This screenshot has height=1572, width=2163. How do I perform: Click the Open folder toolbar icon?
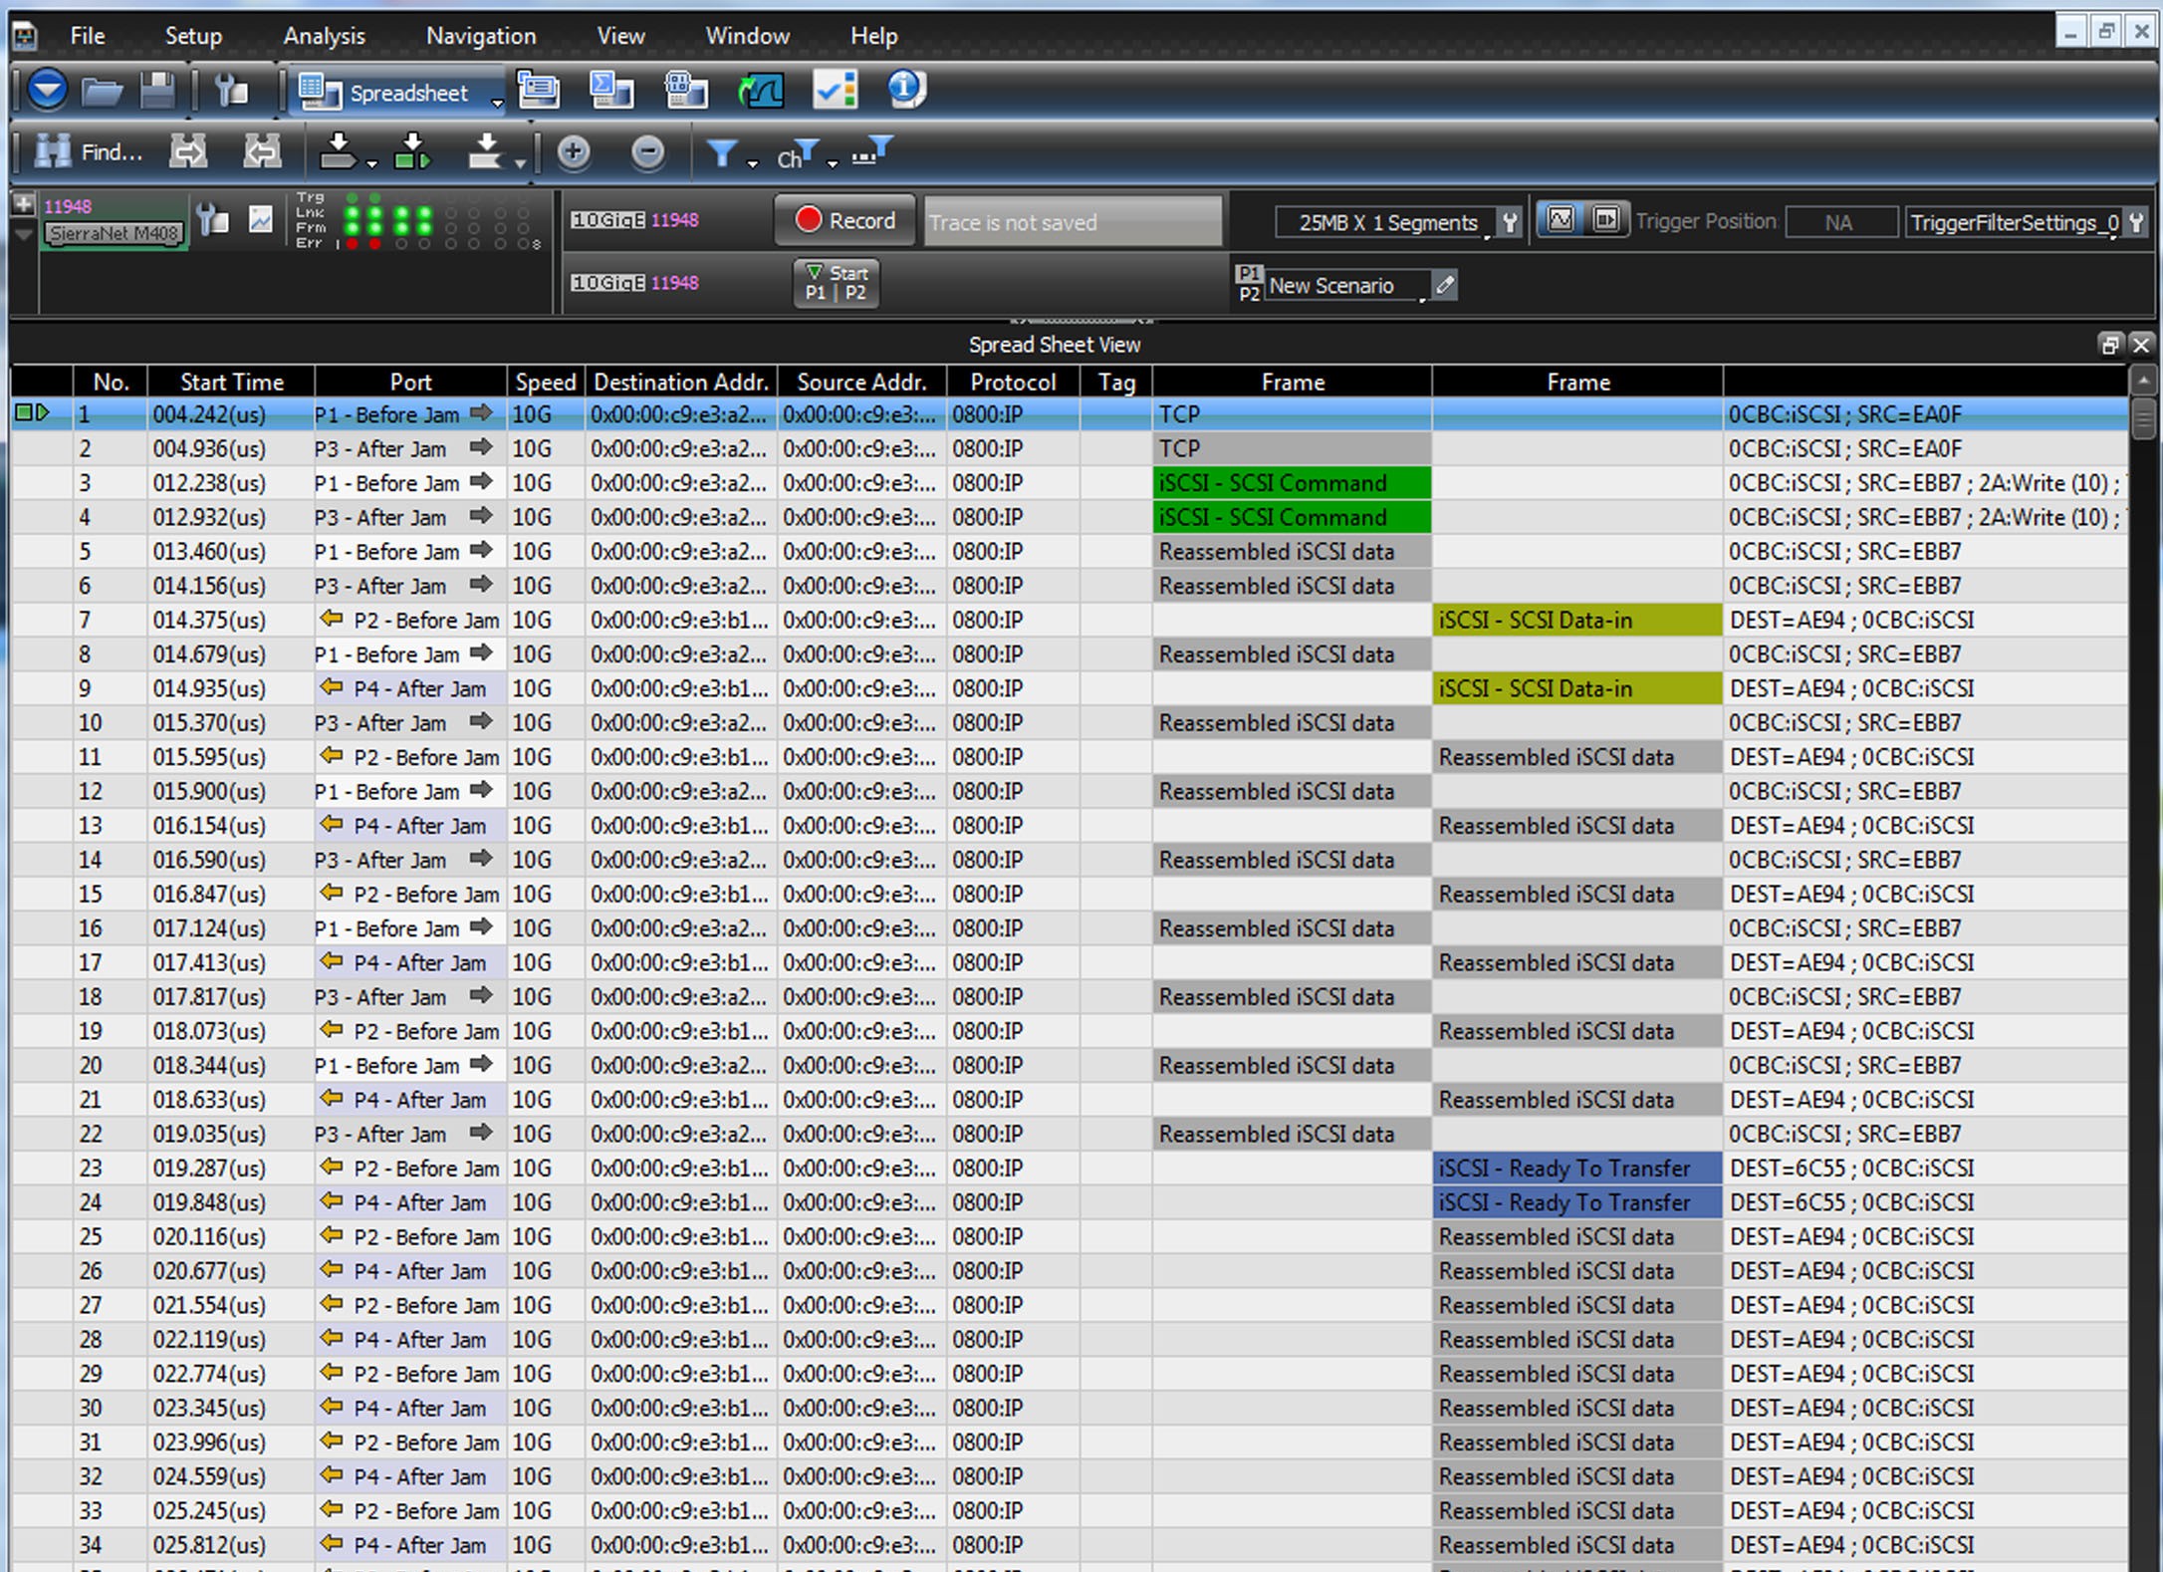(102, 92)
